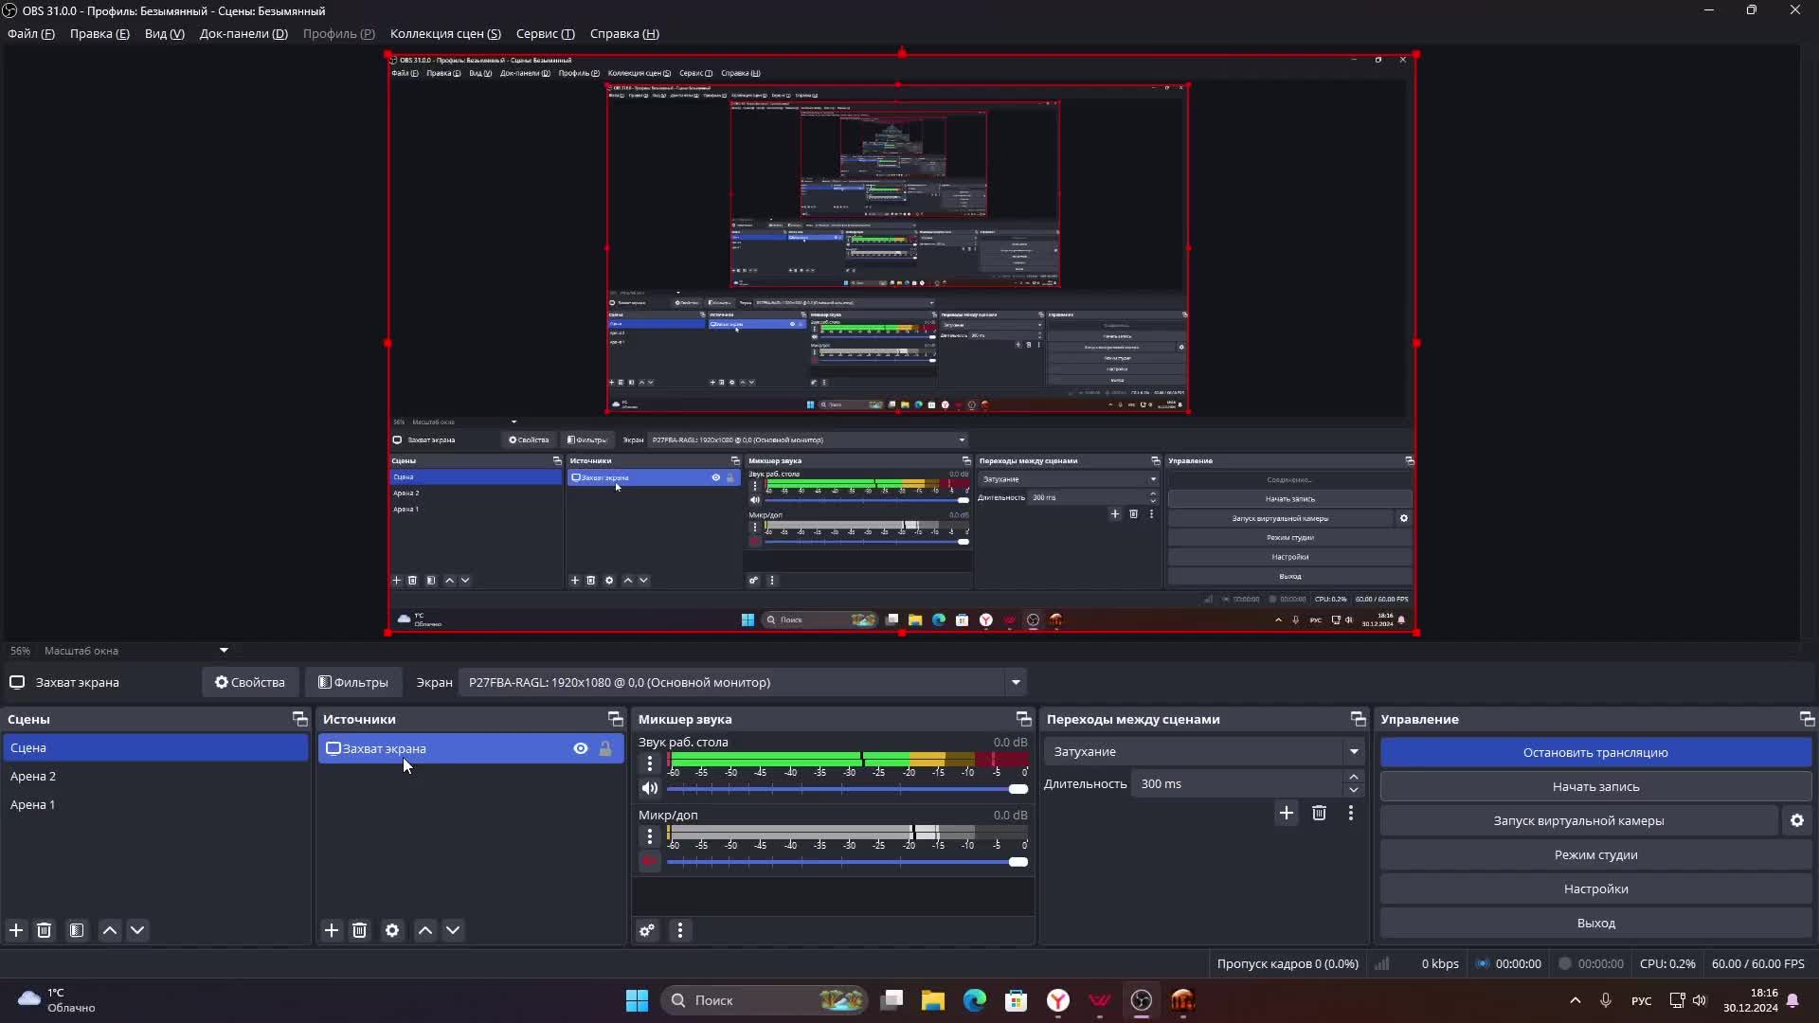Add a new scene with plus icon
The height and width of the screenshot is (1023, 1819).
[x=16, y=930]
